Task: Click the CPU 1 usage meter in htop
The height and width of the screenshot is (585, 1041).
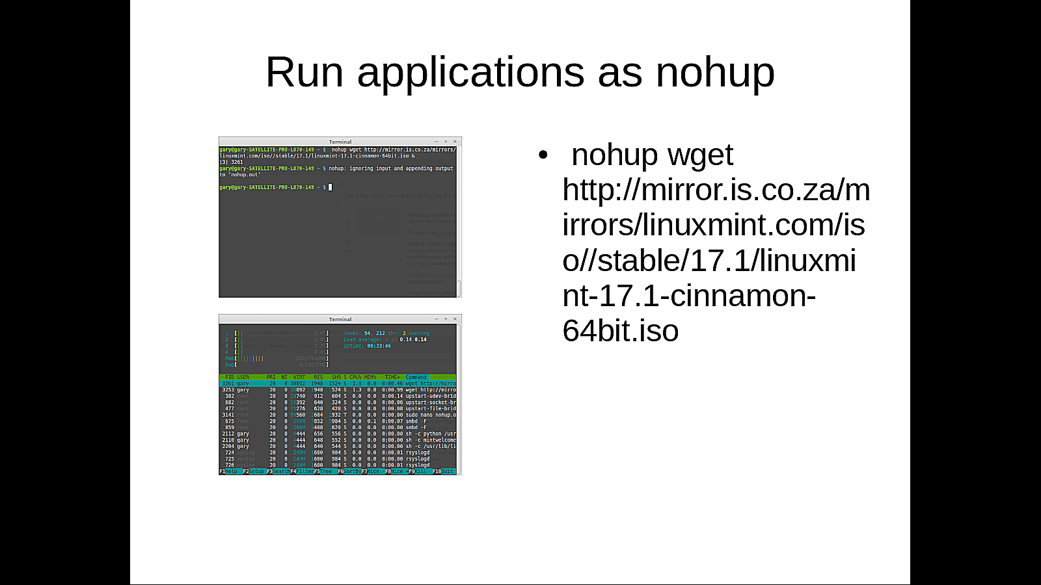Action: point(277,333)
